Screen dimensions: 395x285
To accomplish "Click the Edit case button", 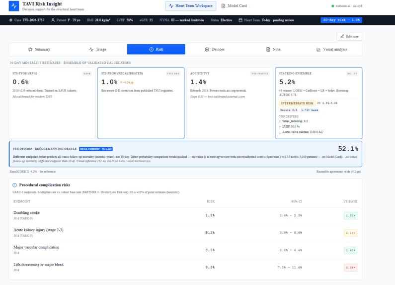I will pyautogui.click(x=349, y=36).
